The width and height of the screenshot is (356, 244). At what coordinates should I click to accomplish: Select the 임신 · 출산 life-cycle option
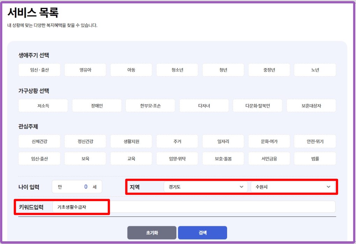pyautogui.click(x=39, y=70)
